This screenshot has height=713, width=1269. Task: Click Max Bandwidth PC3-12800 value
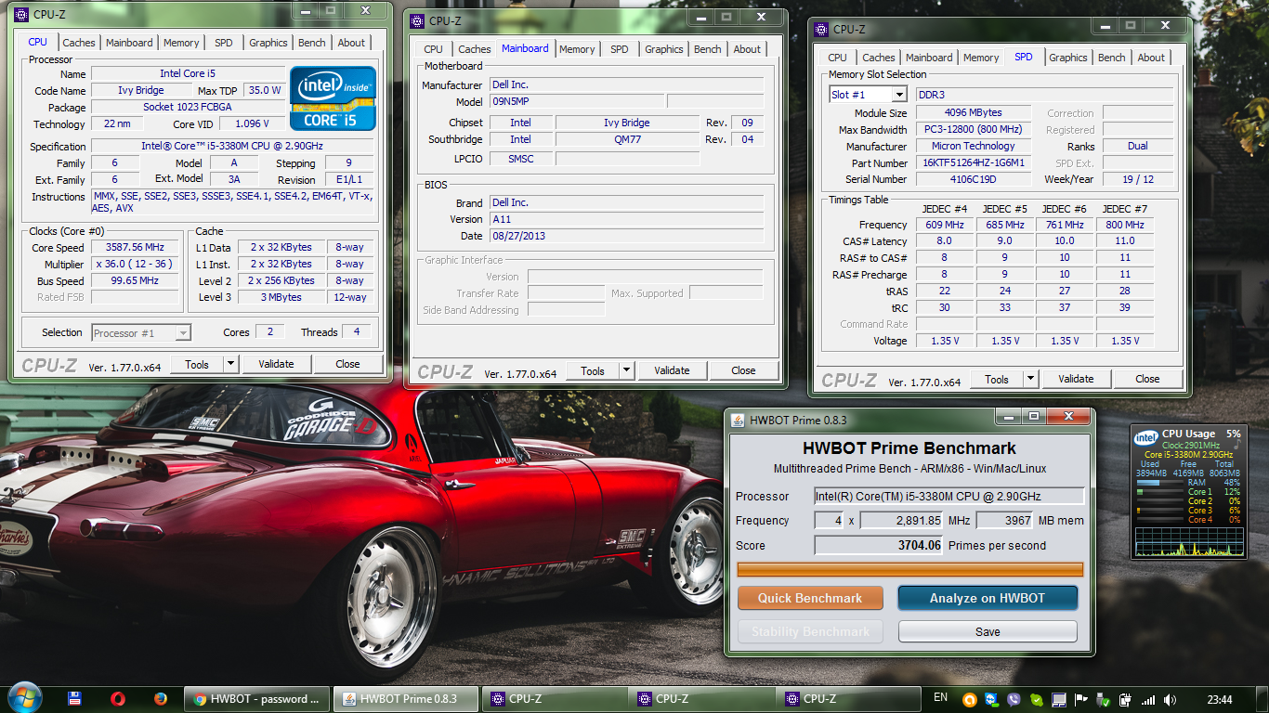point(973,129)
